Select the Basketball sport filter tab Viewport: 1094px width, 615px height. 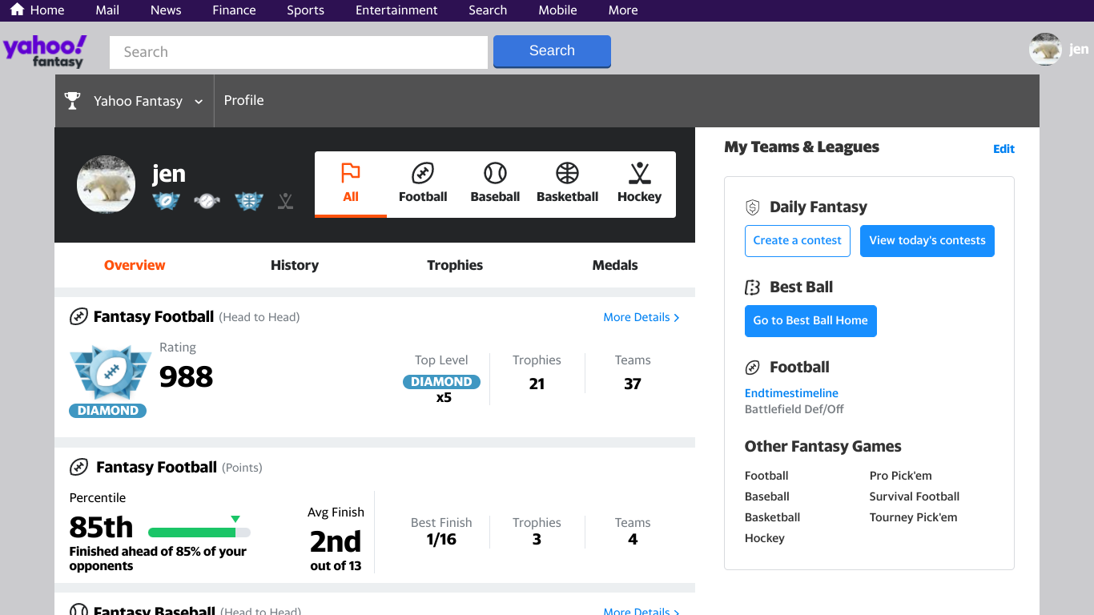567,184
